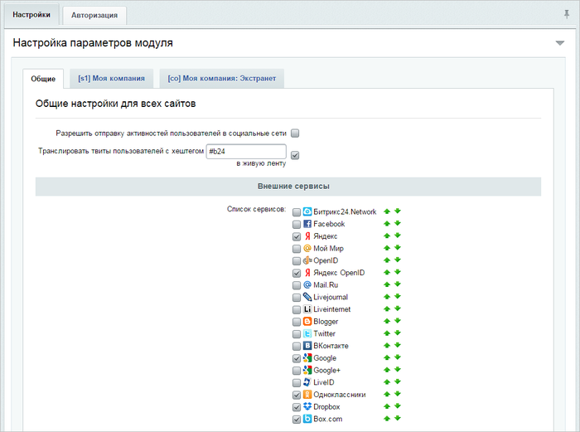
Task: Enable the Twitter service checkbox
Action: [x=297, y=334]
